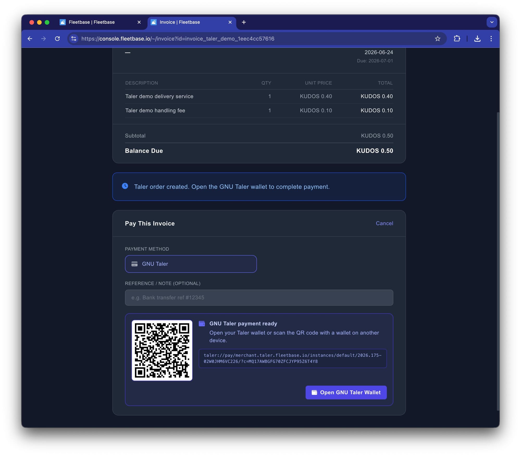Click the page vertical scrollbar

coord(498,262)
